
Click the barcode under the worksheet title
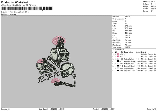pos(27,8)
